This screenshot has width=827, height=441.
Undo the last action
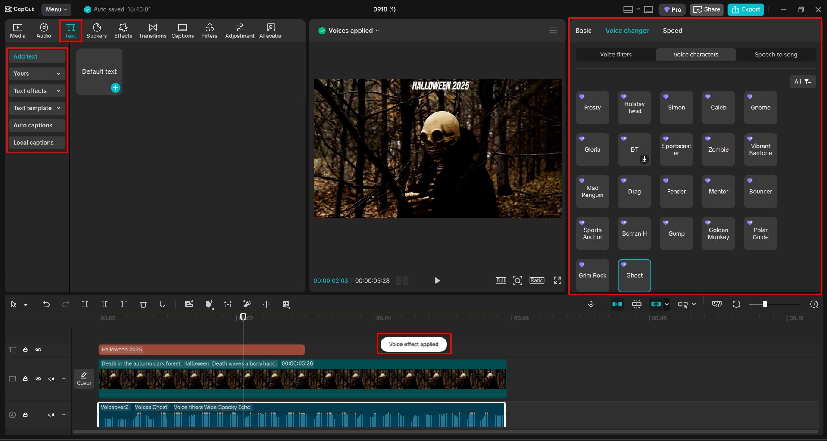point(46,304)
